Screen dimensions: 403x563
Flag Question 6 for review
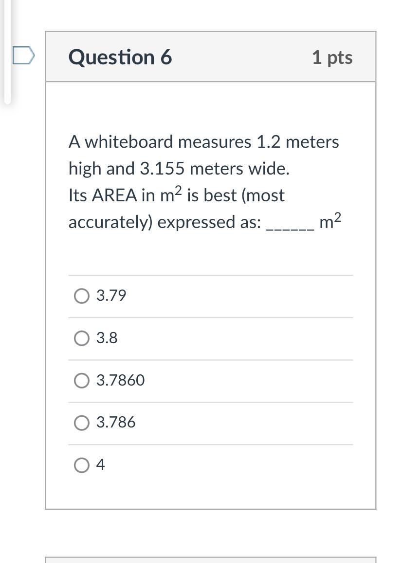pos(24,56)
